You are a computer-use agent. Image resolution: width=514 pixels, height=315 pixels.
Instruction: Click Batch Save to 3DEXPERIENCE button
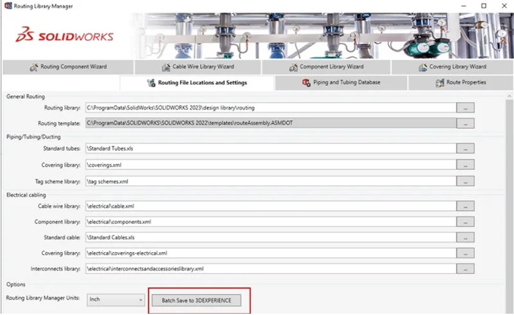click(197, 300)
